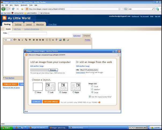This screenshot has width=162, height=130.
Task: Select the None layout option
Action: 36,92
